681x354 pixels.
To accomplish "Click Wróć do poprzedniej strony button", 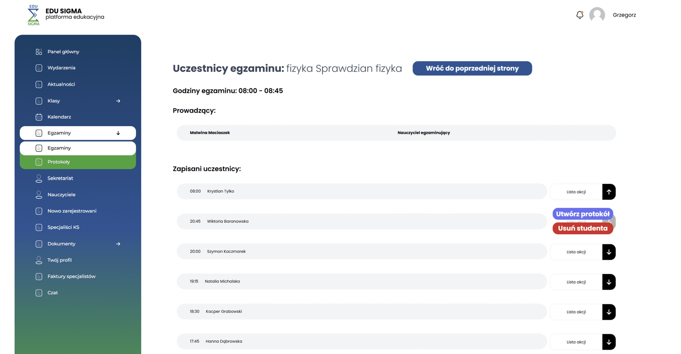I will tap(472, 68).
